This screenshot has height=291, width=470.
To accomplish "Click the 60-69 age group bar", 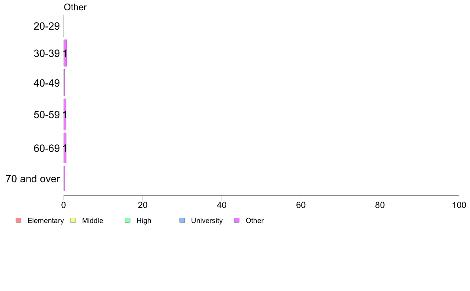I will [65, 148].
